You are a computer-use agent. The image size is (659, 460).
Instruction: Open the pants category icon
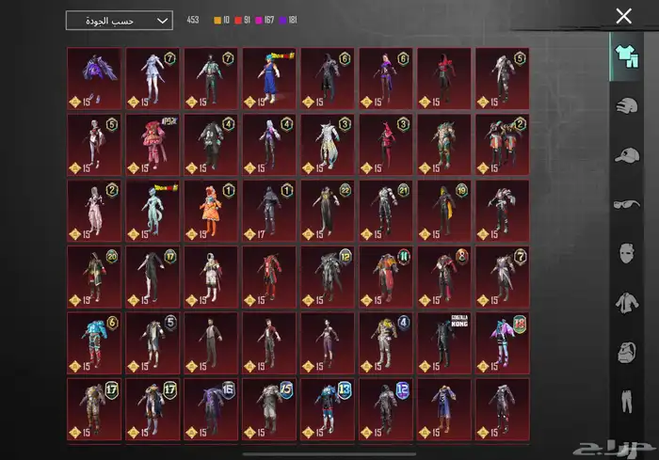[x=625, y=402]
